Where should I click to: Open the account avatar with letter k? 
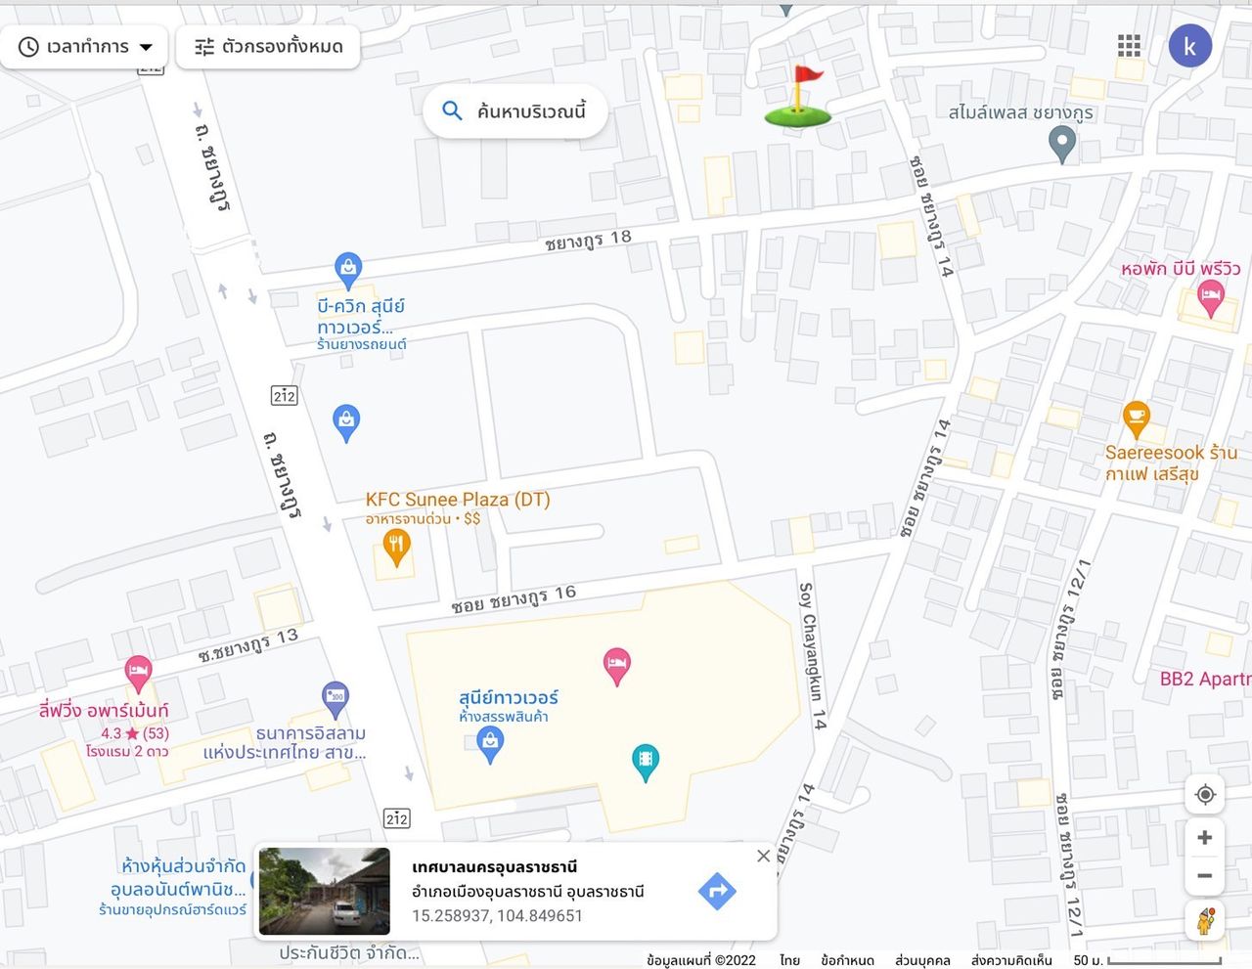pyautogui.click(x=1190, y=46)
